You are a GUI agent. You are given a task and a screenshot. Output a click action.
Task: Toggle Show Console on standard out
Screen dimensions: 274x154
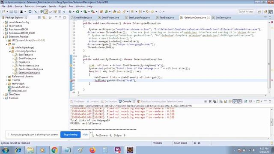(235, 101)
